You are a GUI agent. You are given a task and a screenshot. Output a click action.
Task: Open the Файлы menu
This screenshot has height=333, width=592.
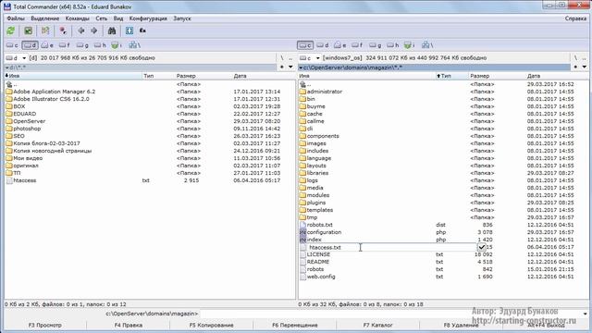[x=16, y=18]
